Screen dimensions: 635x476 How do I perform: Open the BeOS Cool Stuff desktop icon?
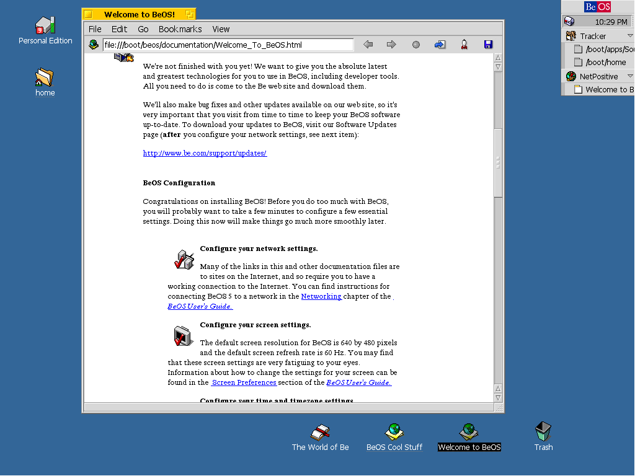point(394,432)
